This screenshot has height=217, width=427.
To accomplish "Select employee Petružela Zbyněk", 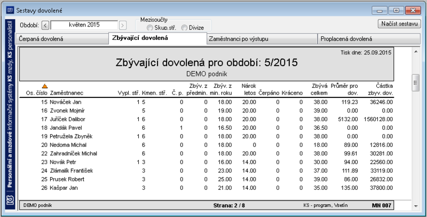I will pyautogui.click(x=71, y=137).
